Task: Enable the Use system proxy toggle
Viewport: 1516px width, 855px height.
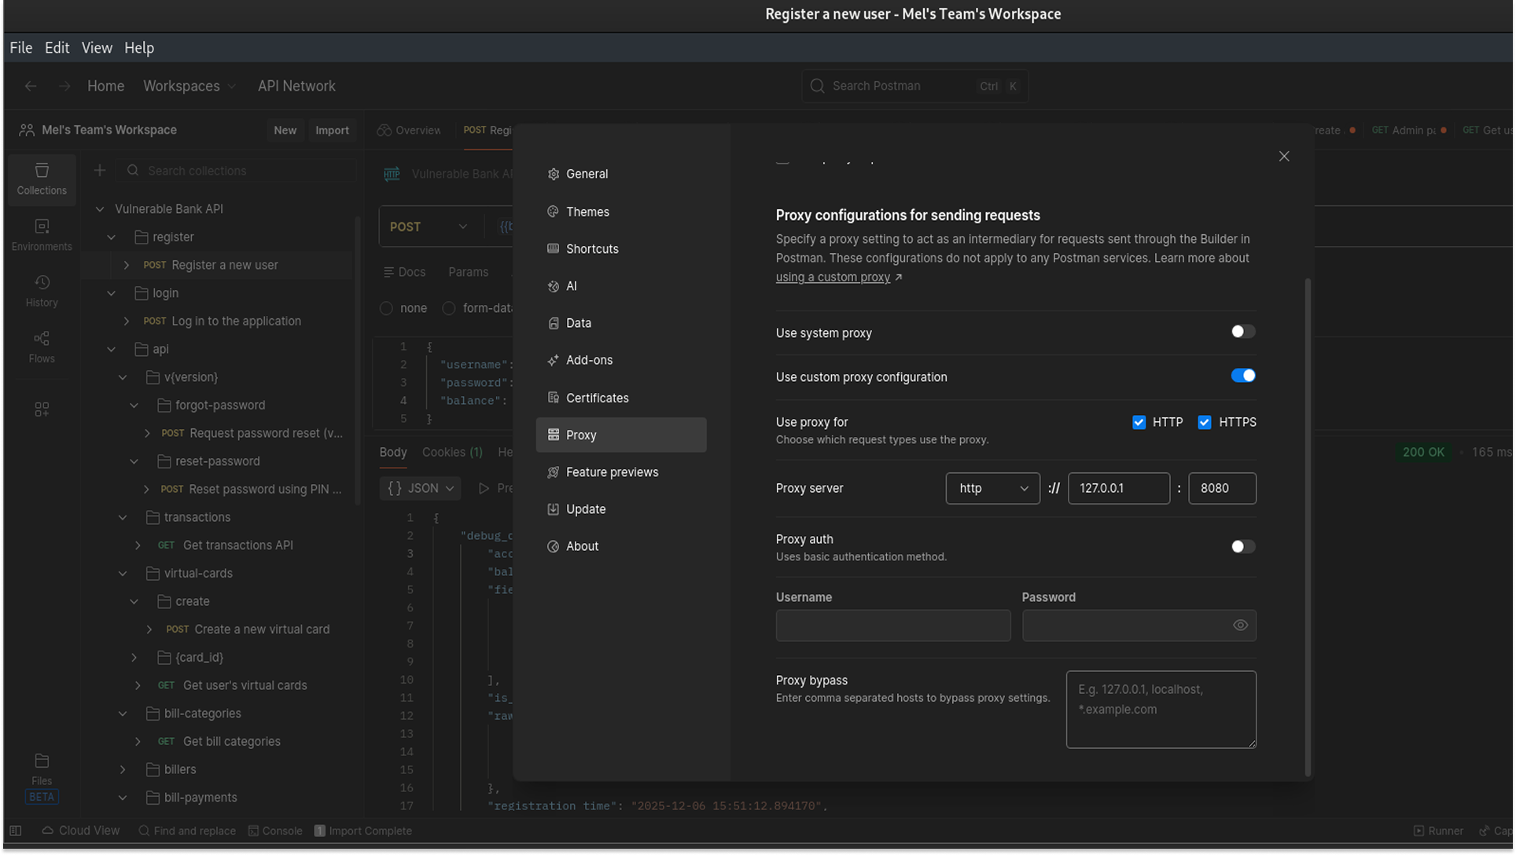Action: click(1242, 332)
